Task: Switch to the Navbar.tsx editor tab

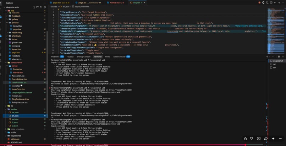Action: click(115, 3)
